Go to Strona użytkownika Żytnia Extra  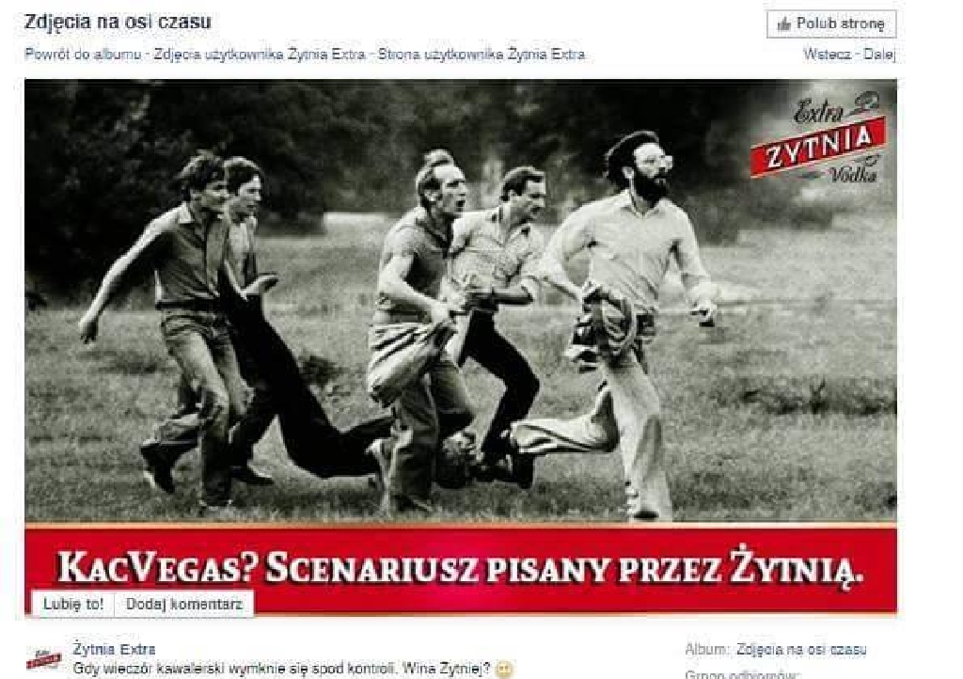coord(481,55)
